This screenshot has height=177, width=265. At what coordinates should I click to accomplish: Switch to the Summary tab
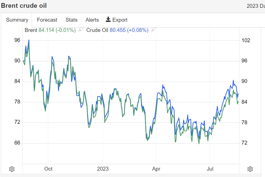17,20
